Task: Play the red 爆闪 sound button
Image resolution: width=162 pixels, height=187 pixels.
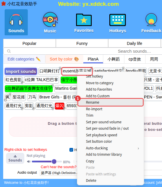Action: [60, 106]
